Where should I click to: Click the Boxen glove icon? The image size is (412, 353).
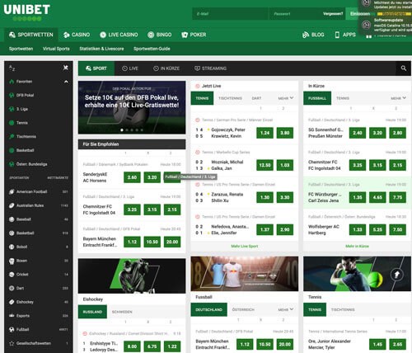[12, 261]
